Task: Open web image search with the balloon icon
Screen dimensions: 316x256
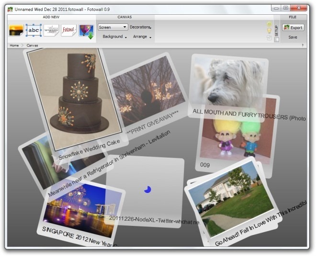Action: pos(87,31)
